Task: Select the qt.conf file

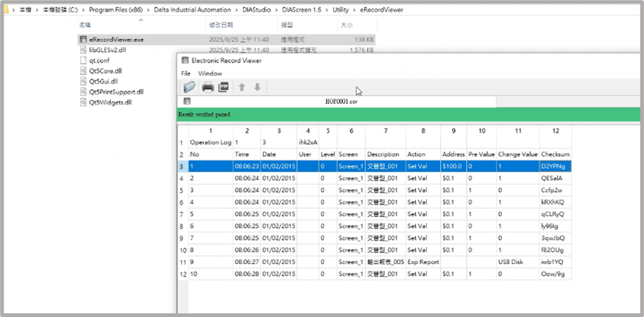Action: [99, 61]
